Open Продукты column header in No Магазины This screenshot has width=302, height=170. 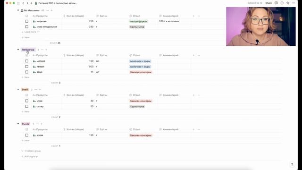pos(40,16)
